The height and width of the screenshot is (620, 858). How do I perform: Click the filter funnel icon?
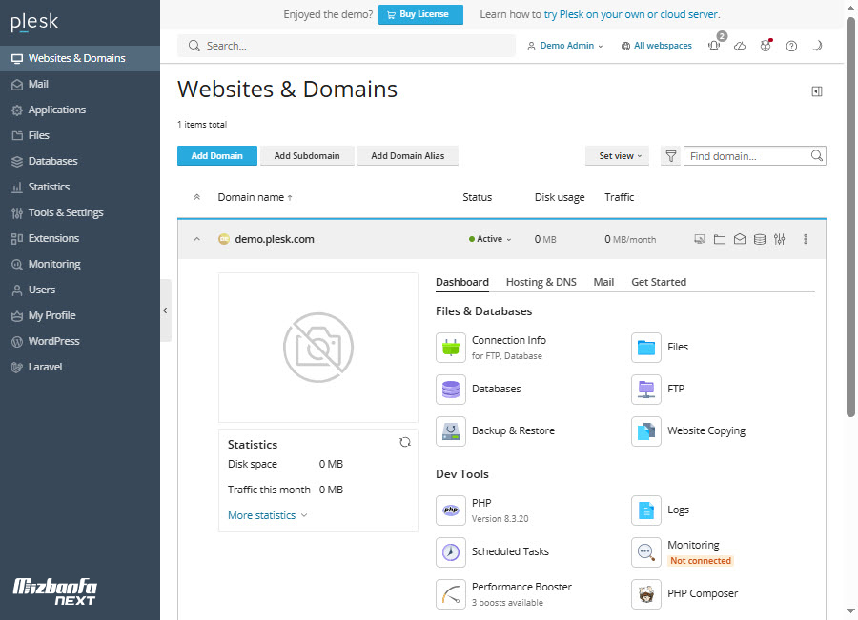[670, 156]
